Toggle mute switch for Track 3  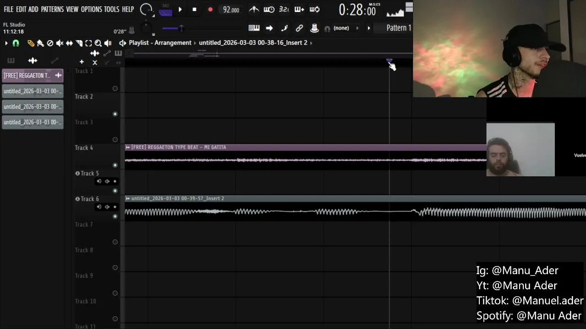click(x=115, y=140)
